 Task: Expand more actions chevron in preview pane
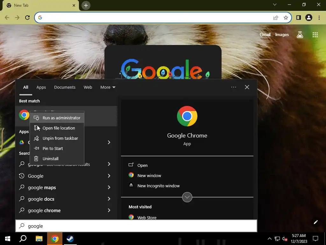tap(187, 197)
